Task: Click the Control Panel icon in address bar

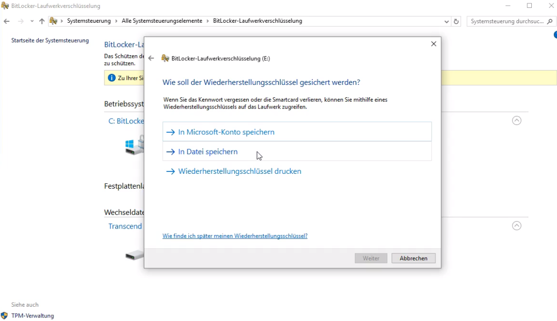Action: coord(53,21)
